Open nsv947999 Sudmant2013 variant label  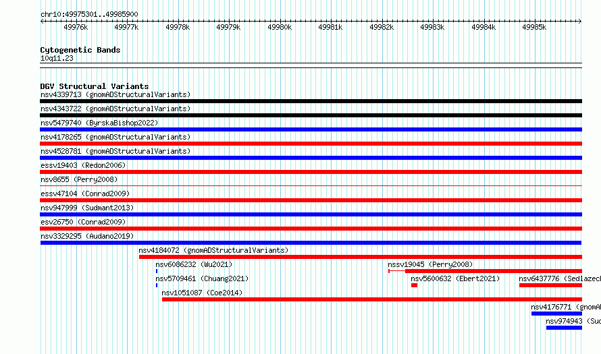coord(87,208)
